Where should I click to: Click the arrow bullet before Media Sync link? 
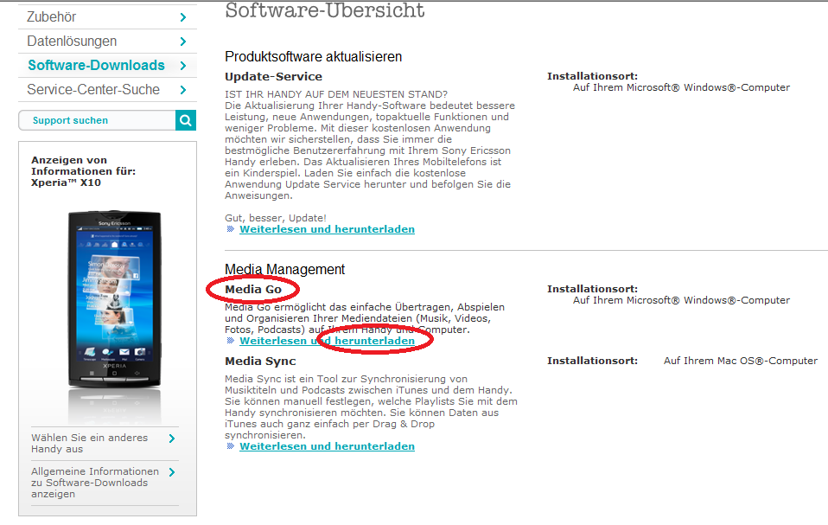pos(230,445)
